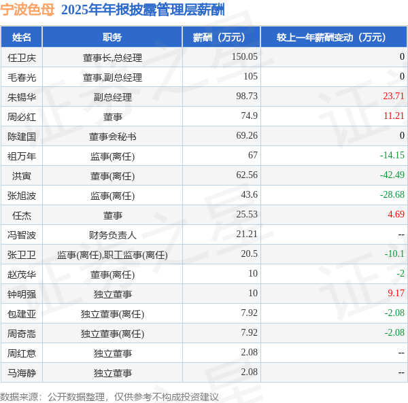
Task: Click the salary value 98.73
Action: [247, 97]
